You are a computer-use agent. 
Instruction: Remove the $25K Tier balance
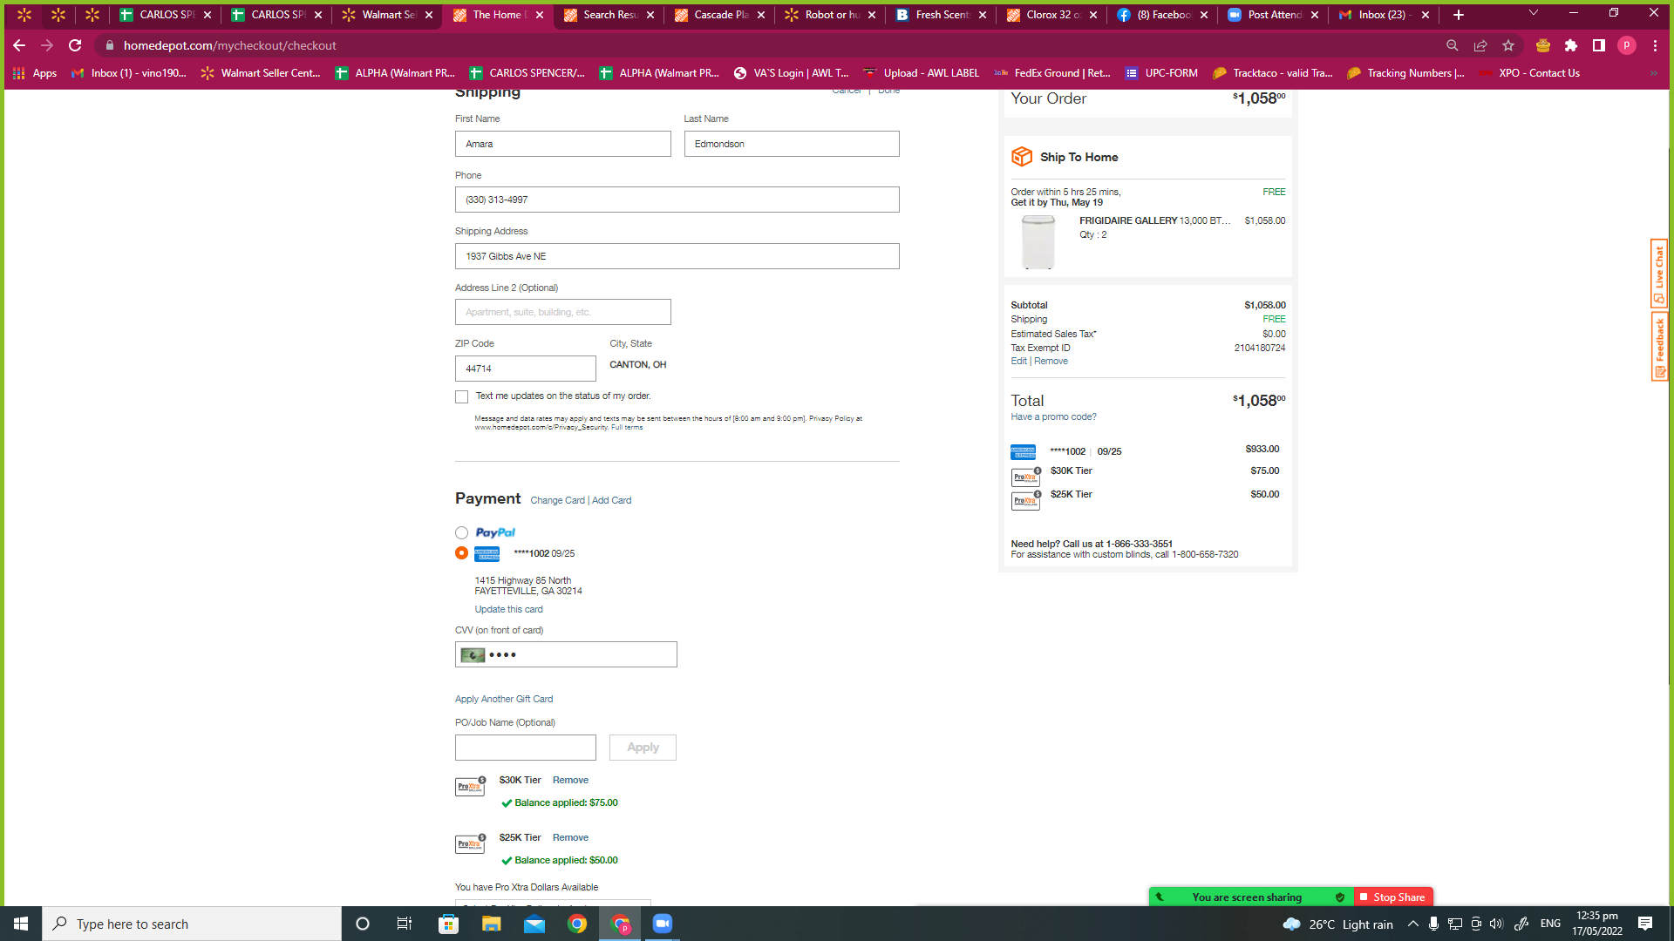pyautogui.click(x=570, y=837)
